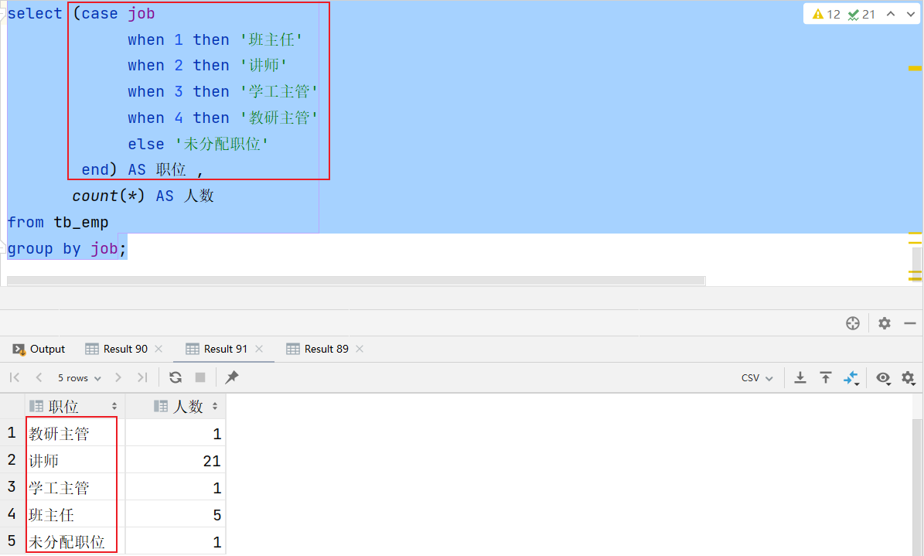Import data upload arrow icon
The image size is (924, 556).
click(x=826, y=377)
